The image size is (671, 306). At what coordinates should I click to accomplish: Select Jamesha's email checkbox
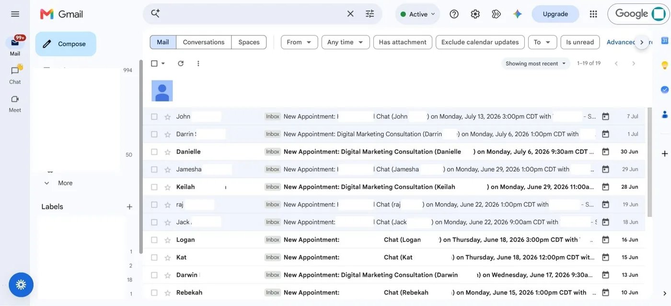154,170
